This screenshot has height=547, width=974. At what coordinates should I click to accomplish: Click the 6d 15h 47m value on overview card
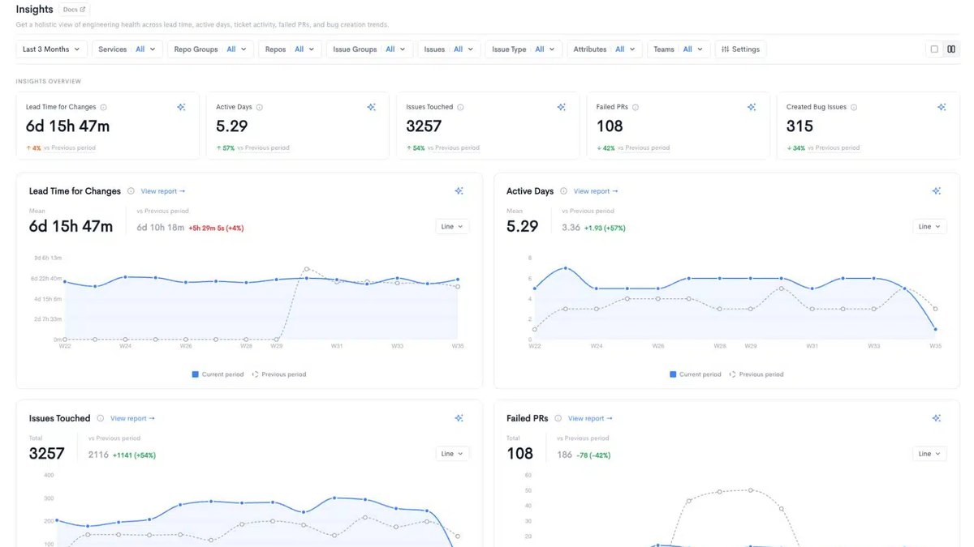point(67,126)
